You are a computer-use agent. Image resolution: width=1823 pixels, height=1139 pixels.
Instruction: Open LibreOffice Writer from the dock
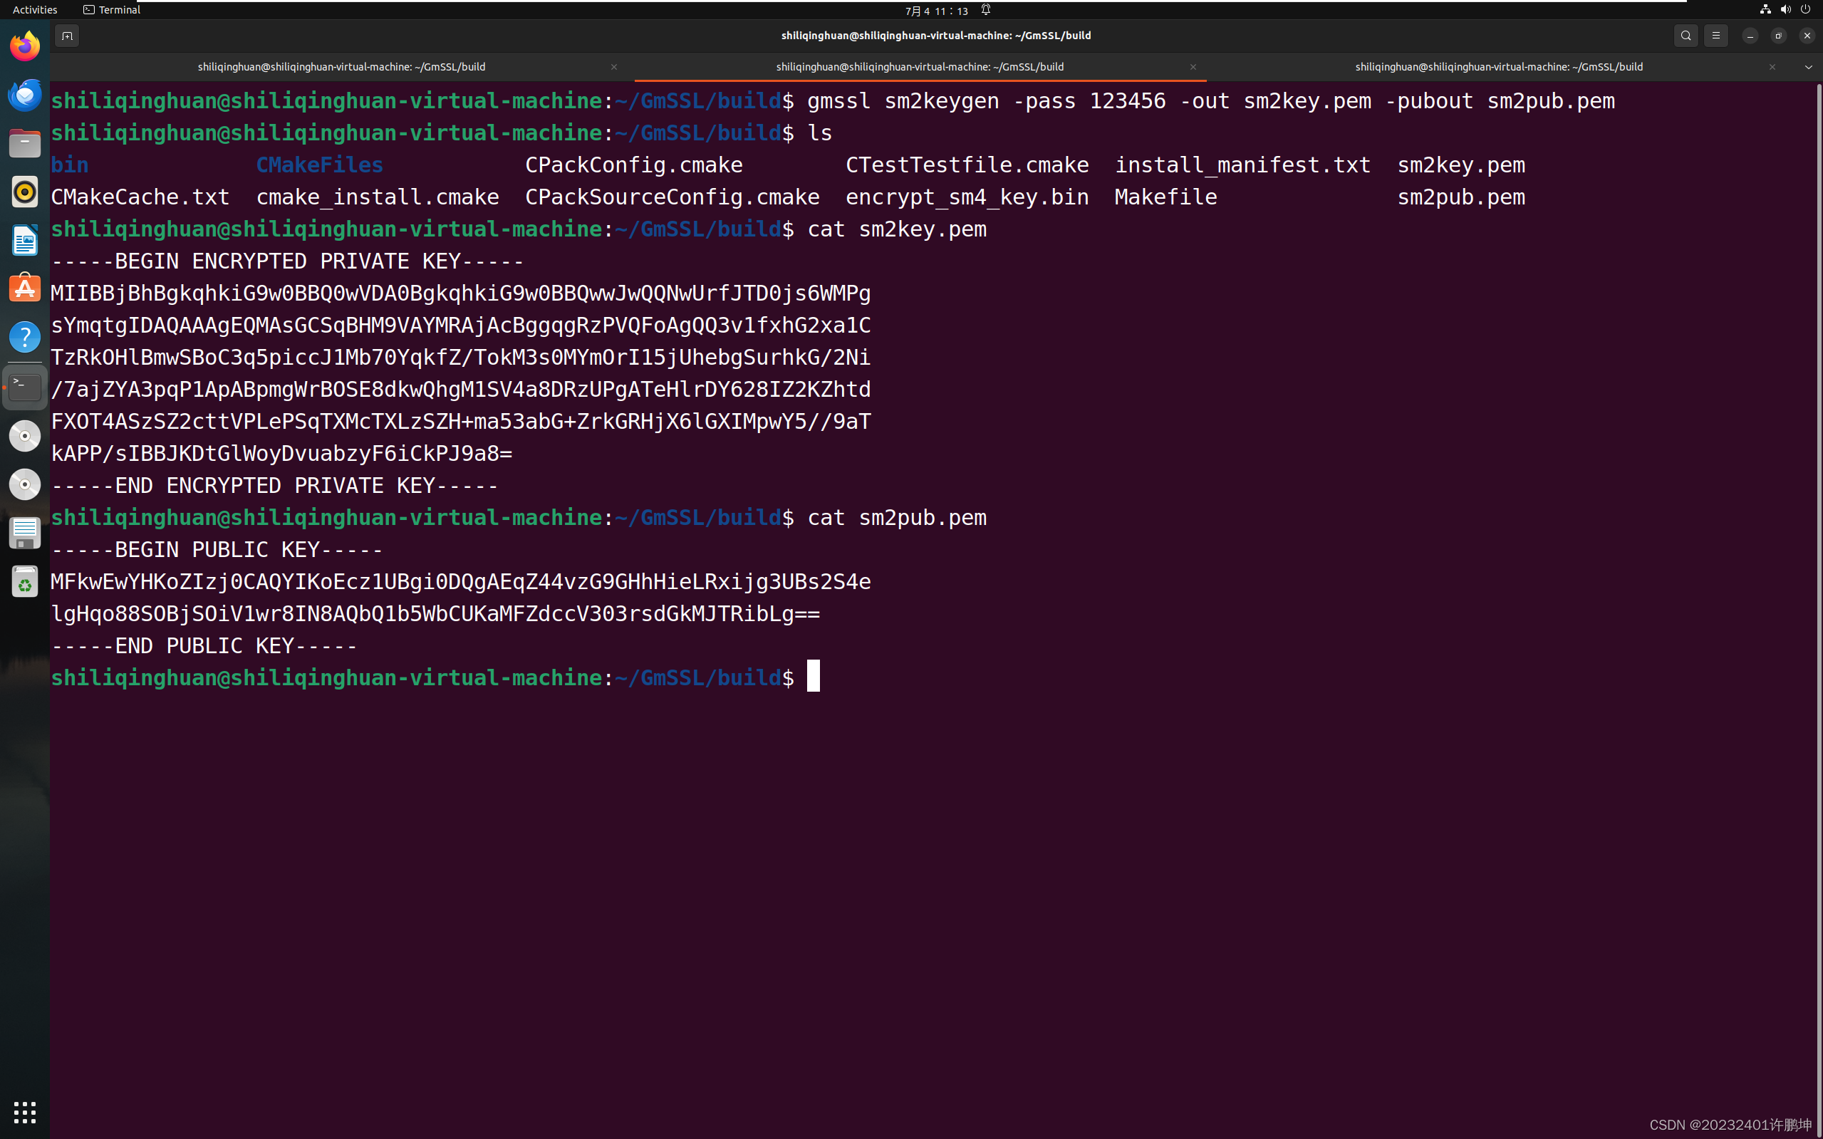click(25, 240)
